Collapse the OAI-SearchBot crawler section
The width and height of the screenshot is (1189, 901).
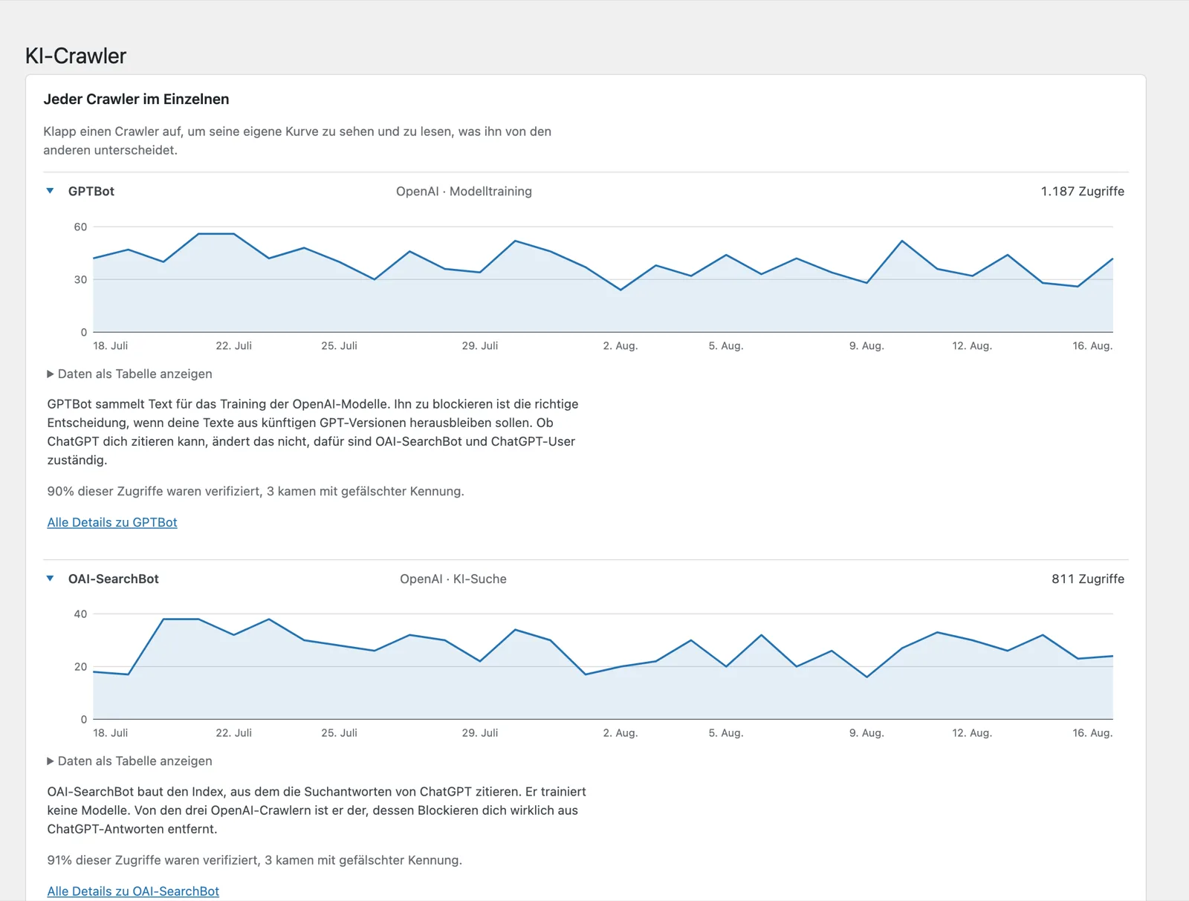[51, 579]
